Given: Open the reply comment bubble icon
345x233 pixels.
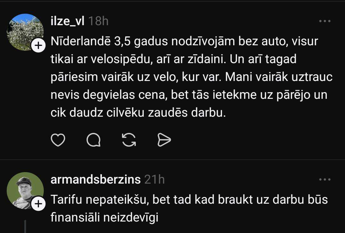Looking at the screenshot, I should (x=94, y=140).
